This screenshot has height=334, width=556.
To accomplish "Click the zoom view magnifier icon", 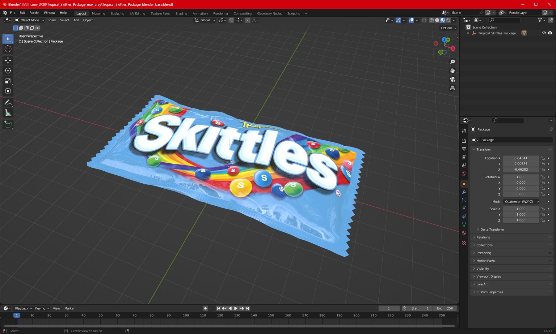I will (x=453, y=62).
